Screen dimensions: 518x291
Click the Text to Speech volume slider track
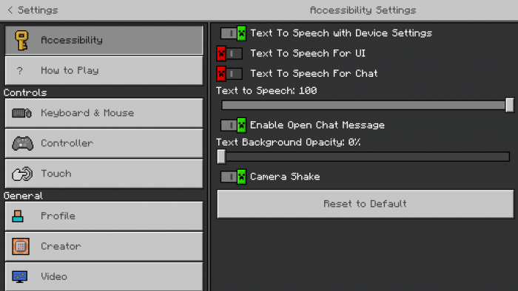coord(363,105)
